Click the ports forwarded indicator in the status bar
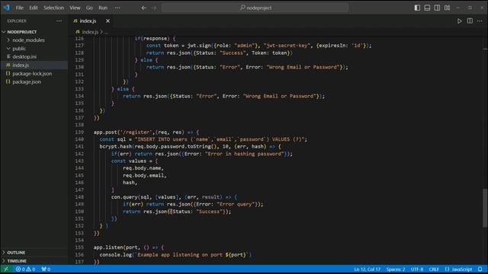This screenshot has width=488, height=274. (46, 269)
